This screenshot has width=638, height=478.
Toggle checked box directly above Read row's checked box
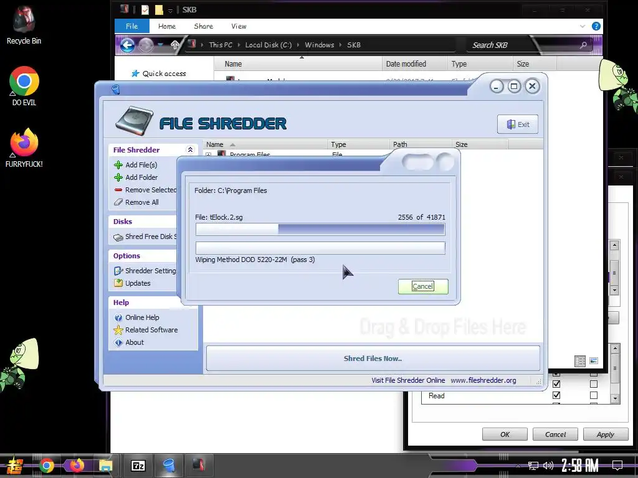pyautogui.click(x=556, y=383)
